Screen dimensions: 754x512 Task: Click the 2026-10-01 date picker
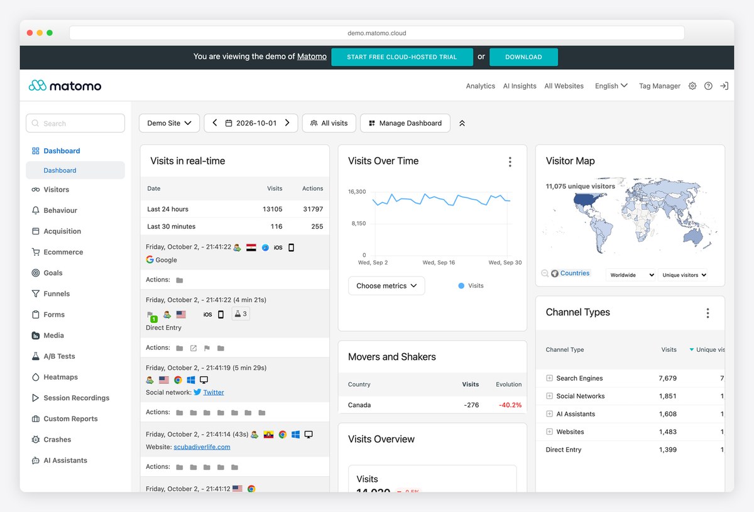(x=251, y=123)
